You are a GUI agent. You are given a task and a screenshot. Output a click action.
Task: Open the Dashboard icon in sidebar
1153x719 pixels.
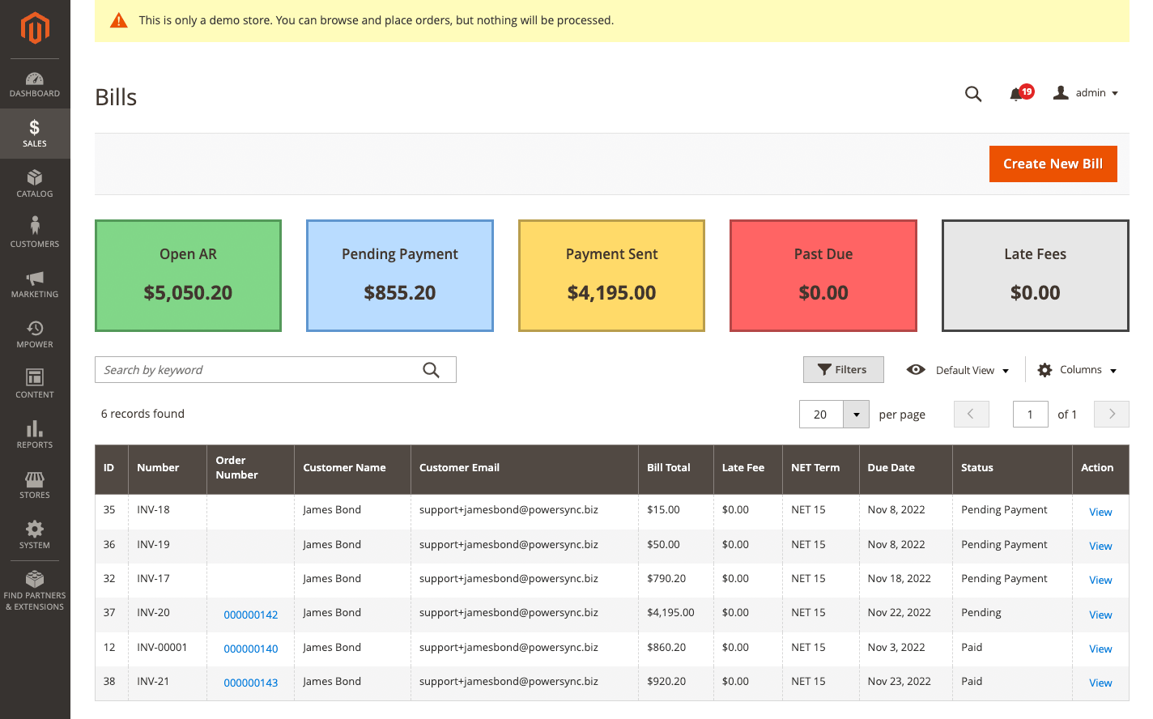click(35, 84)
